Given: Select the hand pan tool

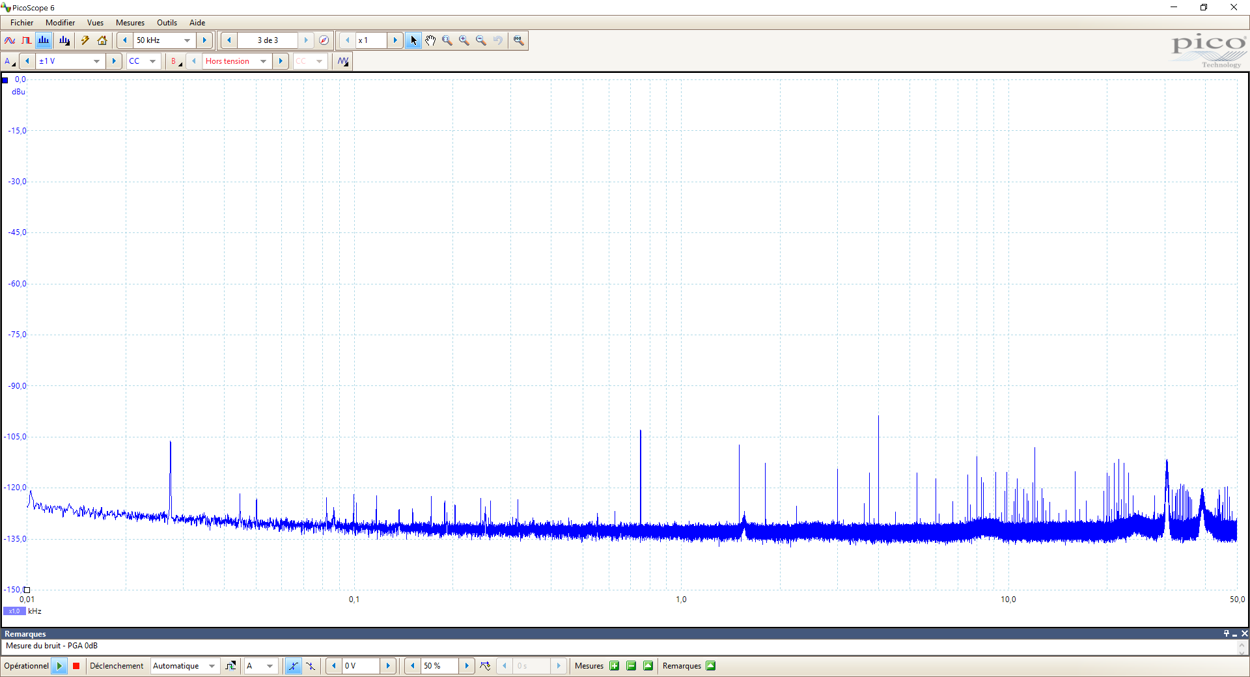Looking at the screenshot, I should point(430,40).
